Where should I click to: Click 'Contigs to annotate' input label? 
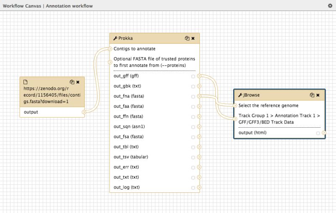(134, 49)
